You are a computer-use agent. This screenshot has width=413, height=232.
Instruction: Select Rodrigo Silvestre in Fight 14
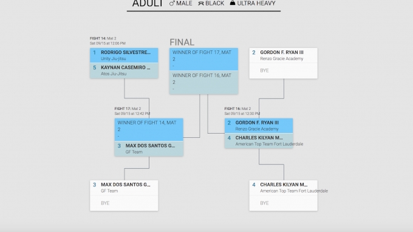coord(124,55)
